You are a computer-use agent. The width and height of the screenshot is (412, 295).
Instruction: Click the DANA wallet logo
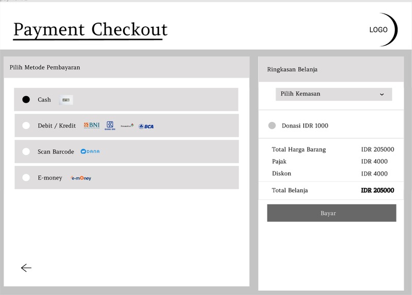(90, 151)
